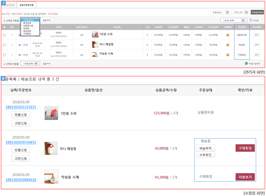
Task: Select 결제완료 in the open status list
Action: [x=27, y=23]
